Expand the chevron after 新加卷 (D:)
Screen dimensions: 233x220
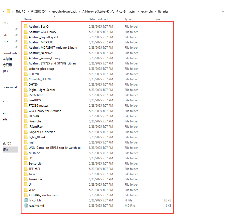[49, 12]
